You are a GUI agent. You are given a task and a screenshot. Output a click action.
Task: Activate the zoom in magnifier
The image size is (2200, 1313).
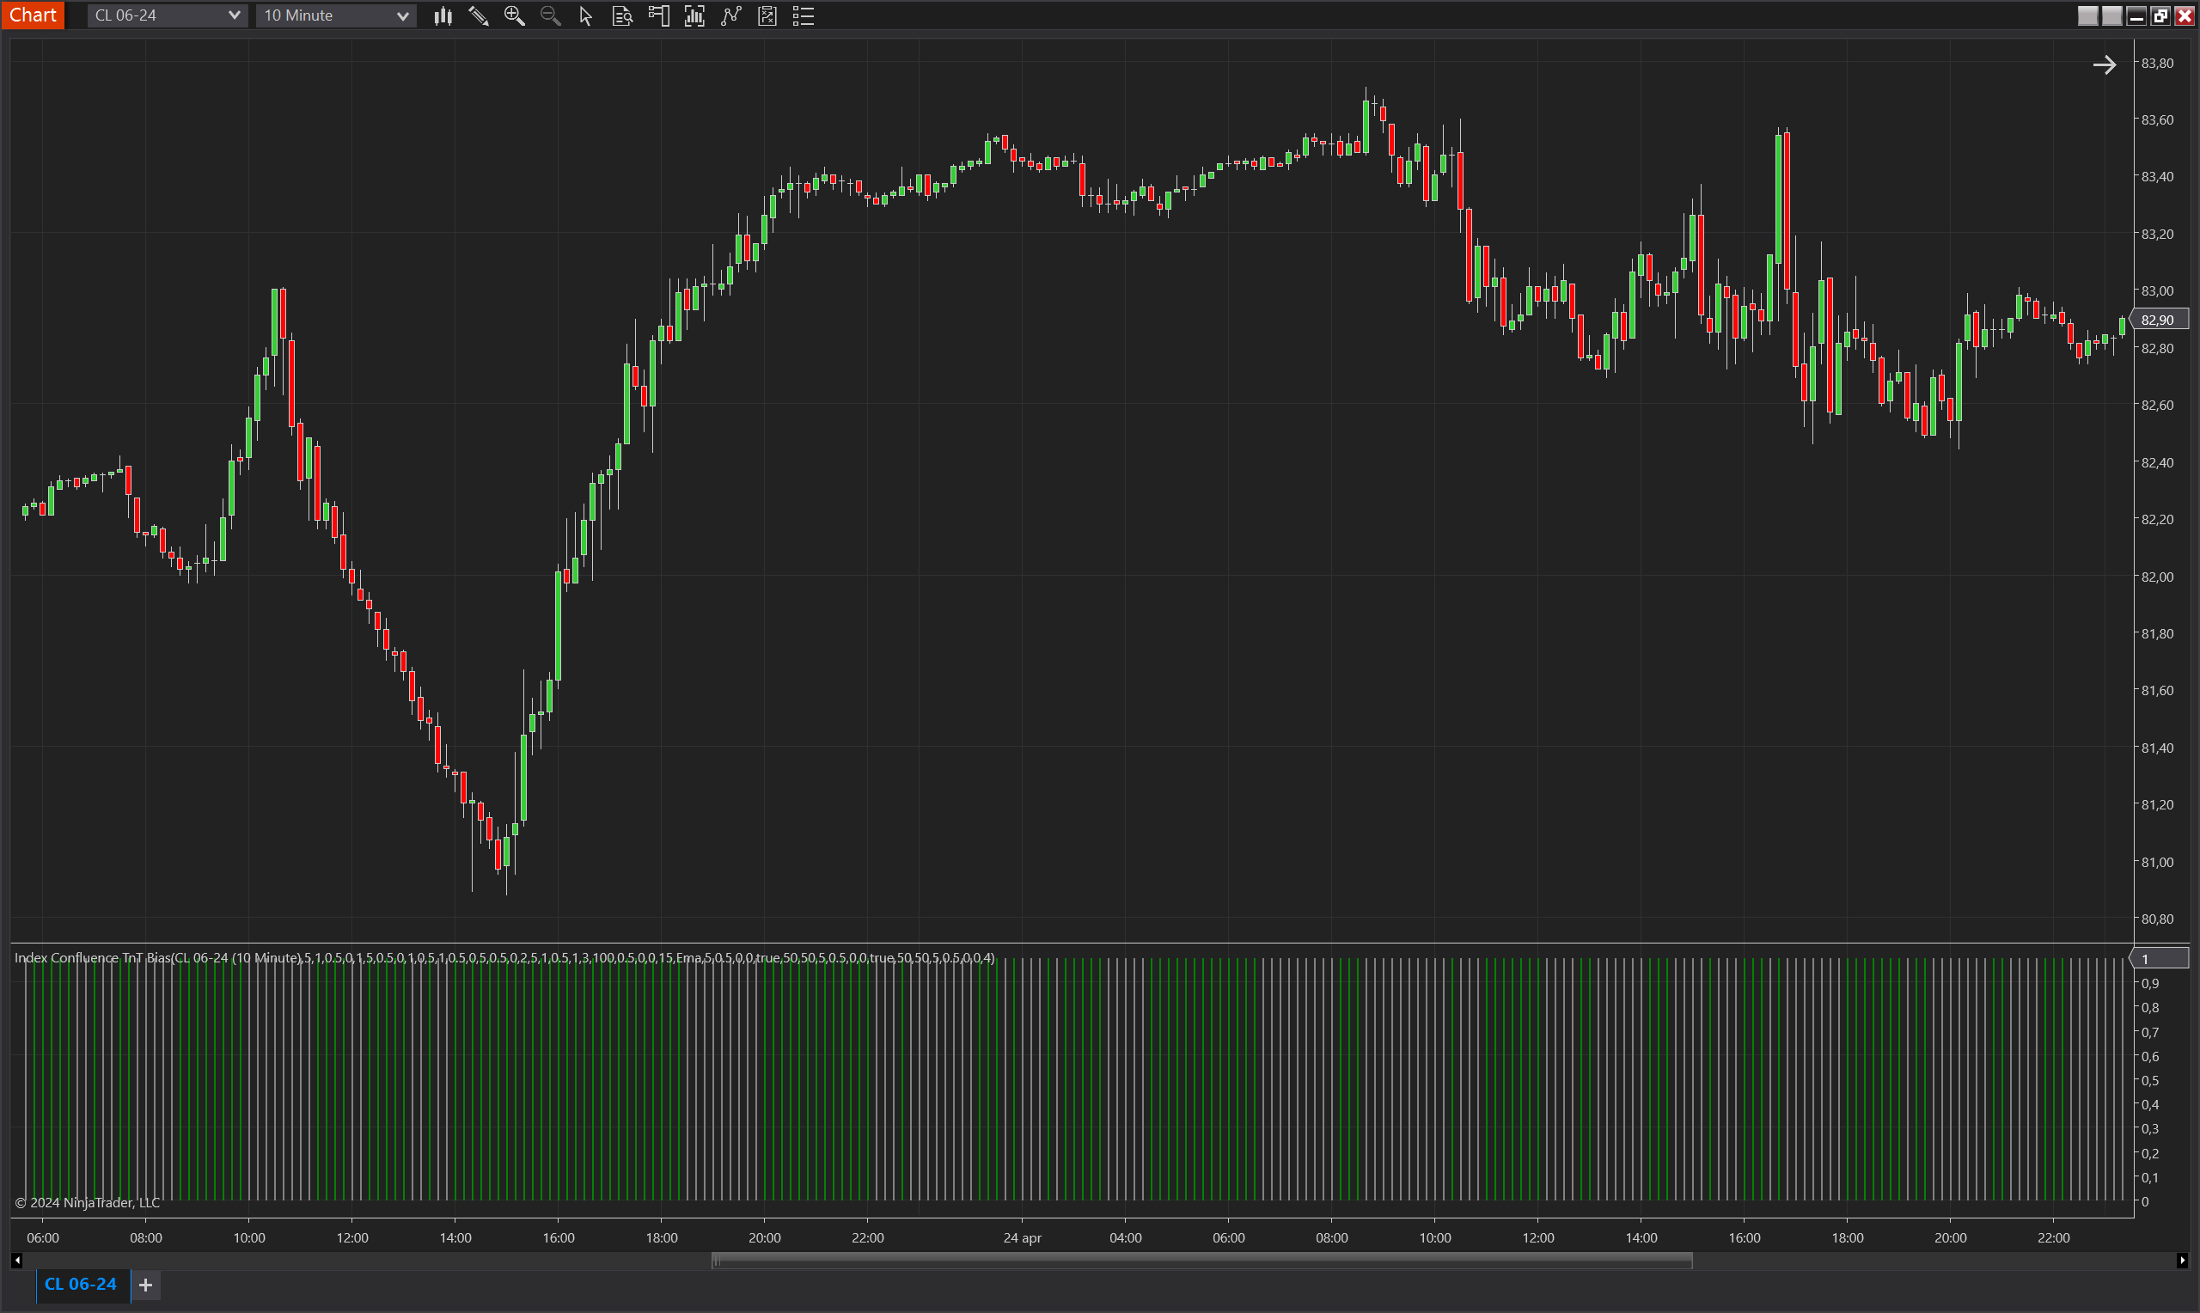tap(514, 16)
